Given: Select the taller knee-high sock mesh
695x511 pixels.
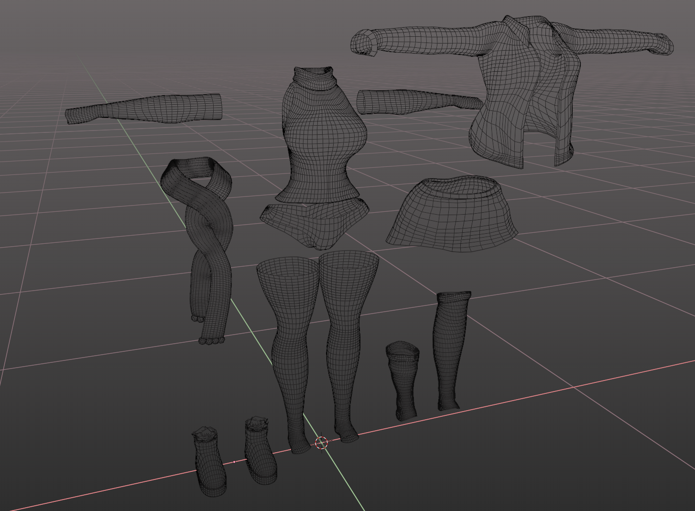Looking at the screenshot, I should [451, 351].
